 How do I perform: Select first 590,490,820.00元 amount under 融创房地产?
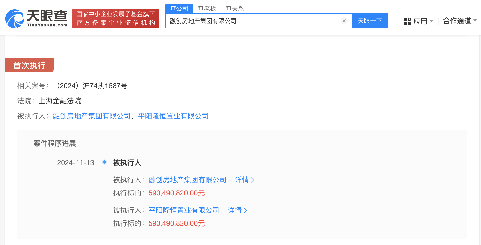click(177, 193)
